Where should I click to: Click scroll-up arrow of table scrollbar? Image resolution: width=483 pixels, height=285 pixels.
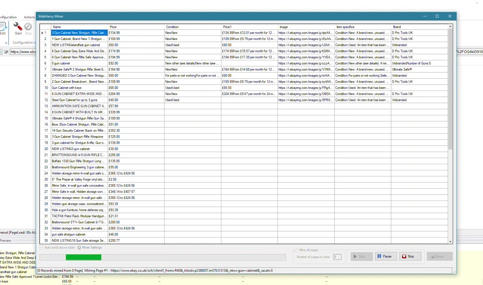pos(450,27)
